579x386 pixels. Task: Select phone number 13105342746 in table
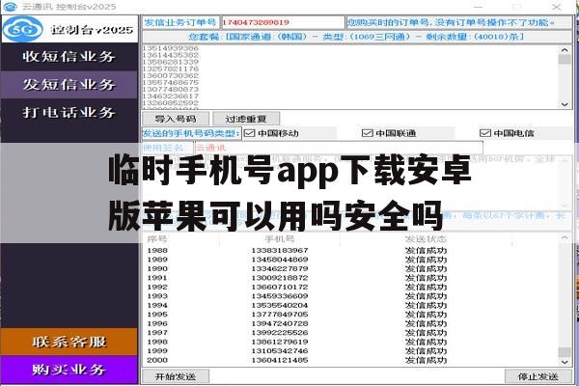tap(280, 351)
